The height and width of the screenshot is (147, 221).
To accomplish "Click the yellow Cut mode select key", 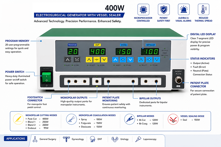I will (97, 60).
